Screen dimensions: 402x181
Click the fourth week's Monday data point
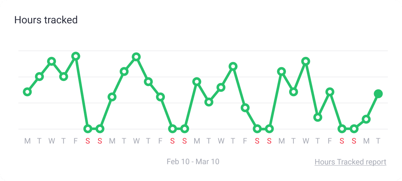281,71
